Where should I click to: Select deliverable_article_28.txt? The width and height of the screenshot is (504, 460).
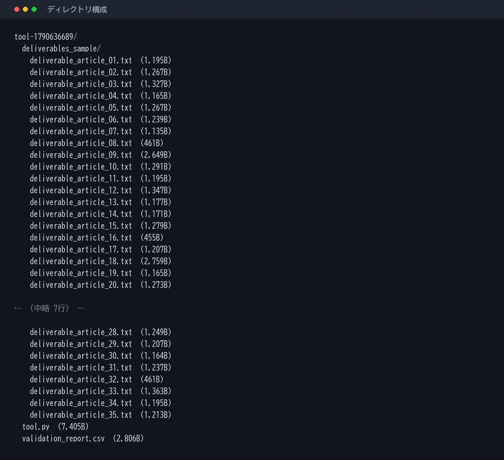pyautogui.click(x=81, y=332)
